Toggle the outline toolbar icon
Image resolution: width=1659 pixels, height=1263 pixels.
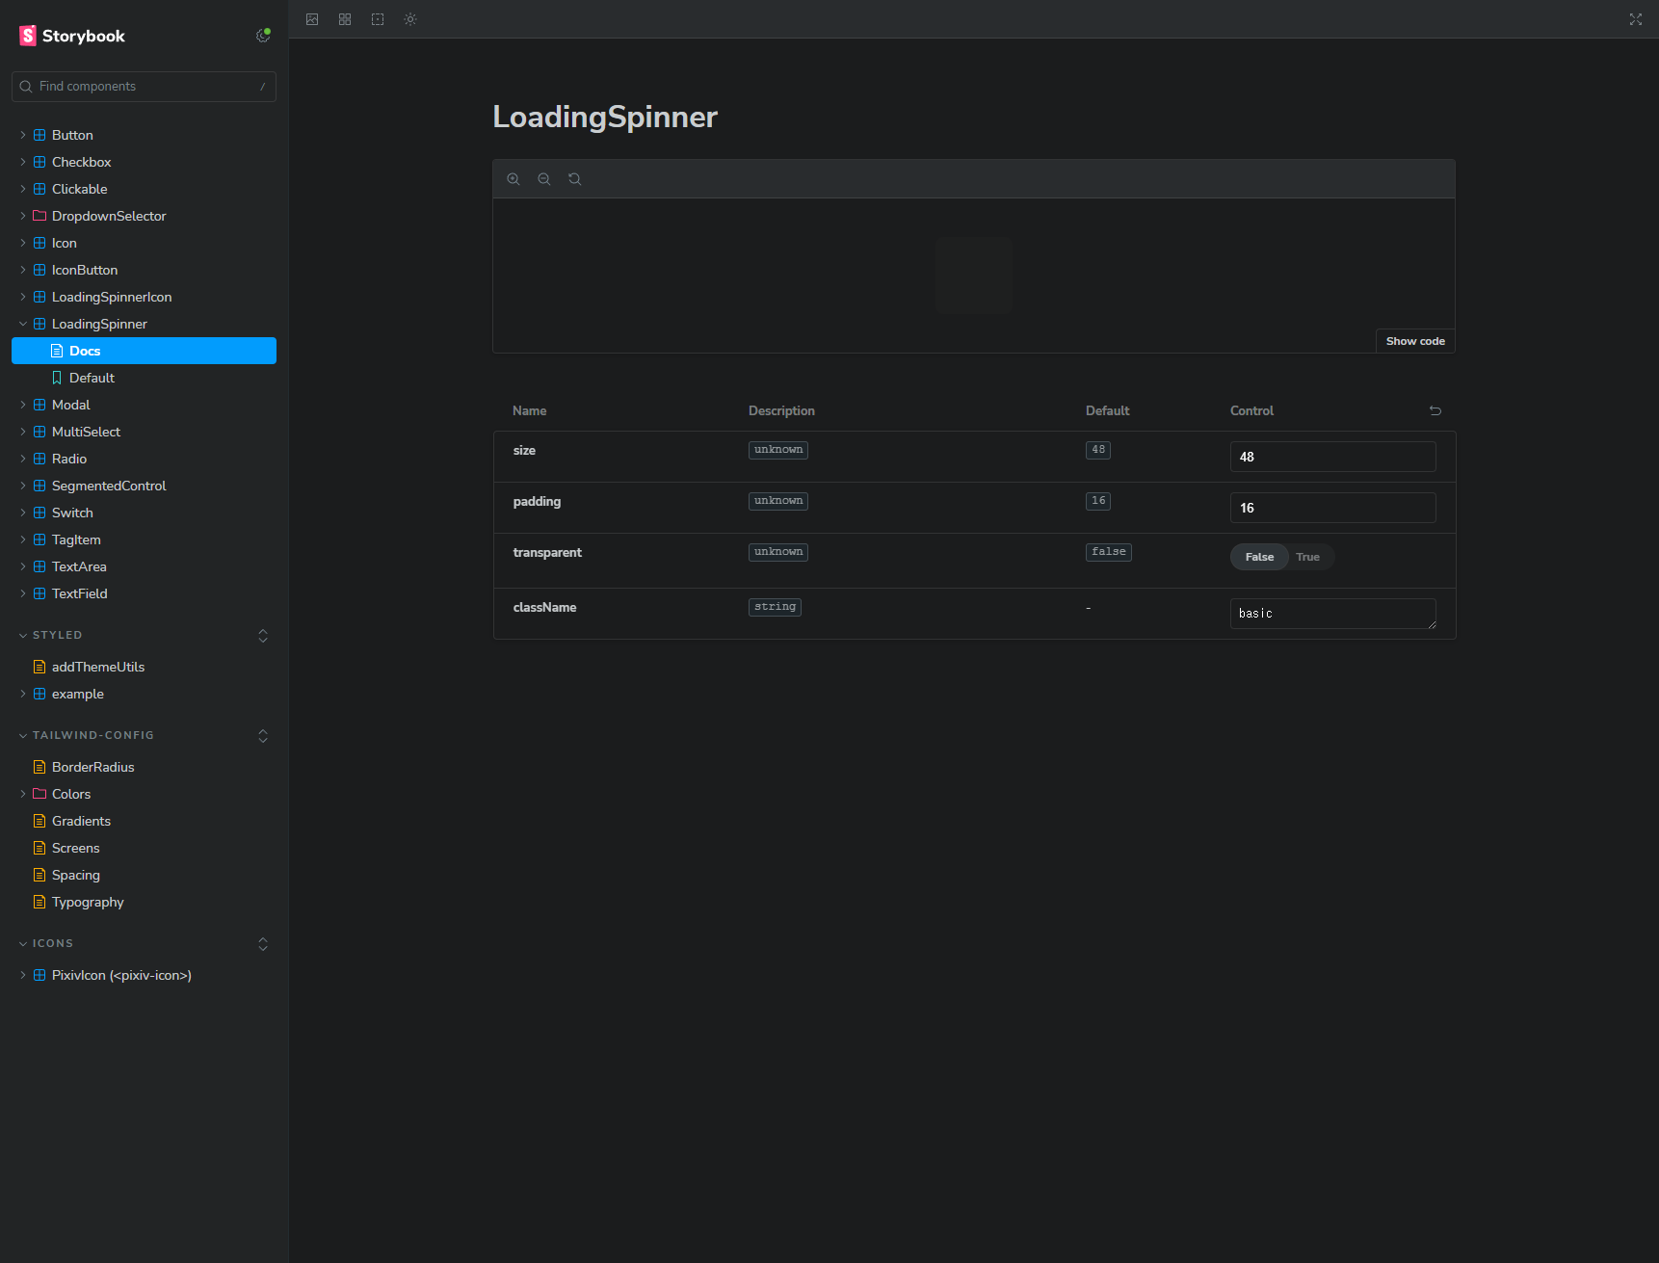378,19
